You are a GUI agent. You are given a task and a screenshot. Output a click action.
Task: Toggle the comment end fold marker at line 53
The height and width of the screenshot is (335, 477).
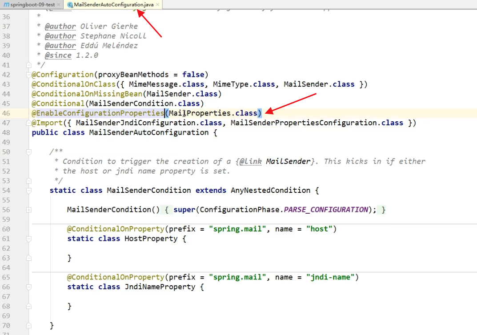pyautogui.click(x=28, y=180)
